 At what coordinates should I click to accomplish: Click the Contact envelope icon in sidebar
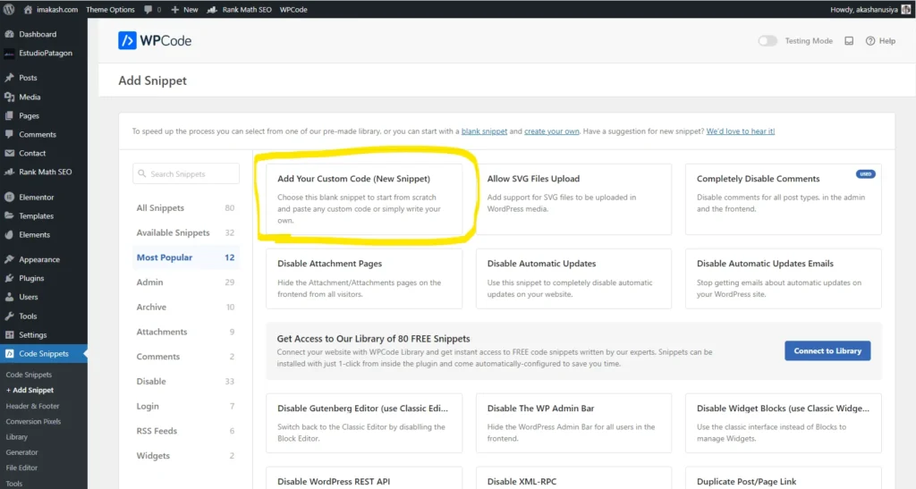coord(9,153)
